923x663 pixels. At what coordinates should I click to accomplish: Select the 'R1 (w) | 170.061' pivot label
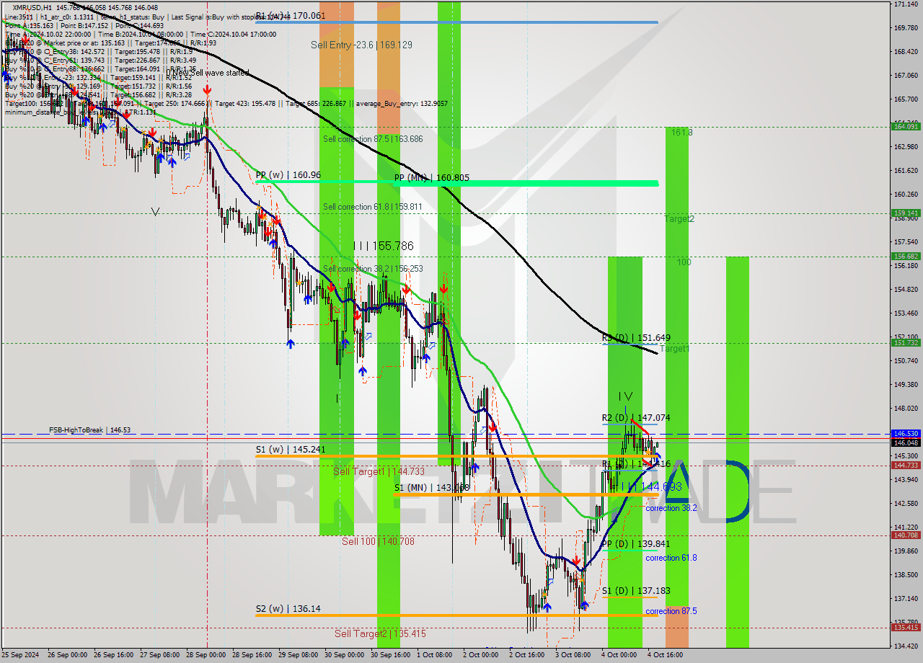[291, 15]
